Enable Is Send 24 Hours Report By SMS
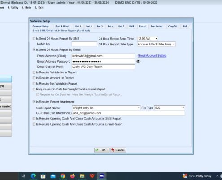Image resolution: width=222 pixels, height=180 pixels. click(x=34, y=39)
